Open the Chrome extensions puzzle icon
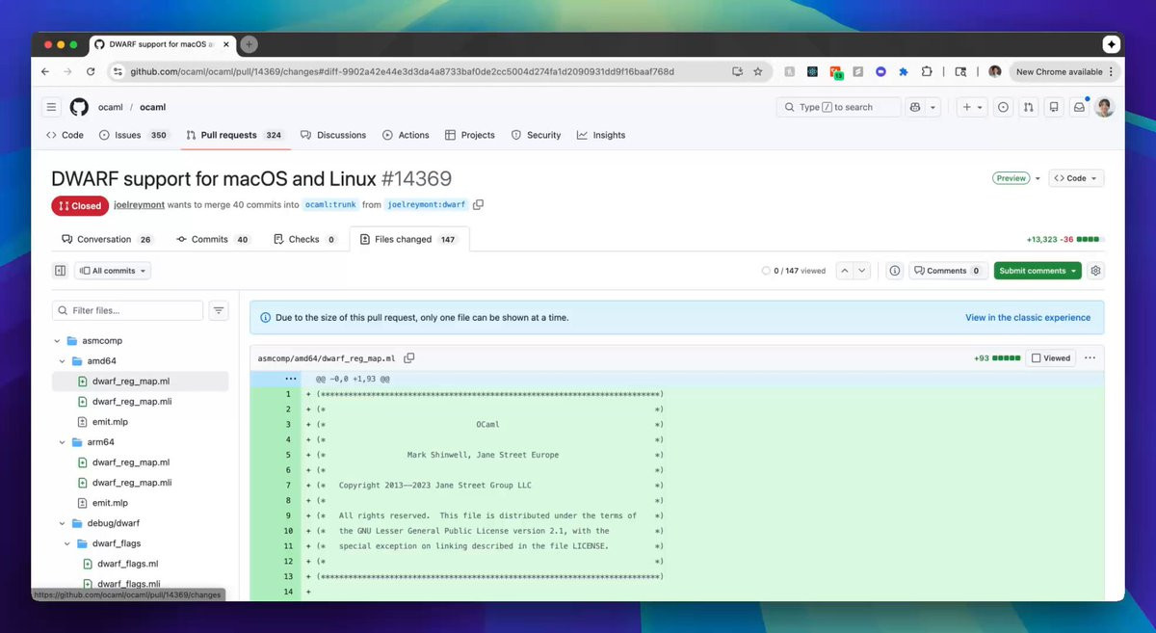The width and height of the screenshot is (1156, 633). [x=927, y=71]
